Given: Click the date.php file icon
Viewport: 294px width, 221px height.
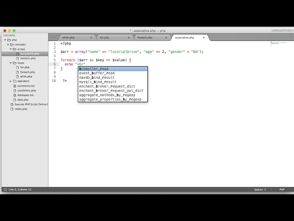Looking at the screenshot, I should (15, 100).
